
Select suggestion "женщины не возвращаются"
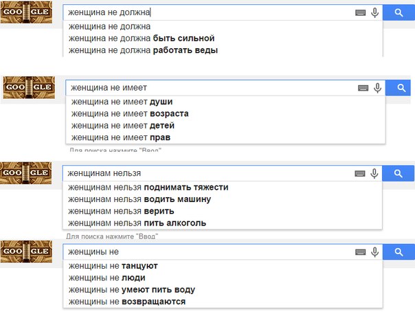[223, 302]
